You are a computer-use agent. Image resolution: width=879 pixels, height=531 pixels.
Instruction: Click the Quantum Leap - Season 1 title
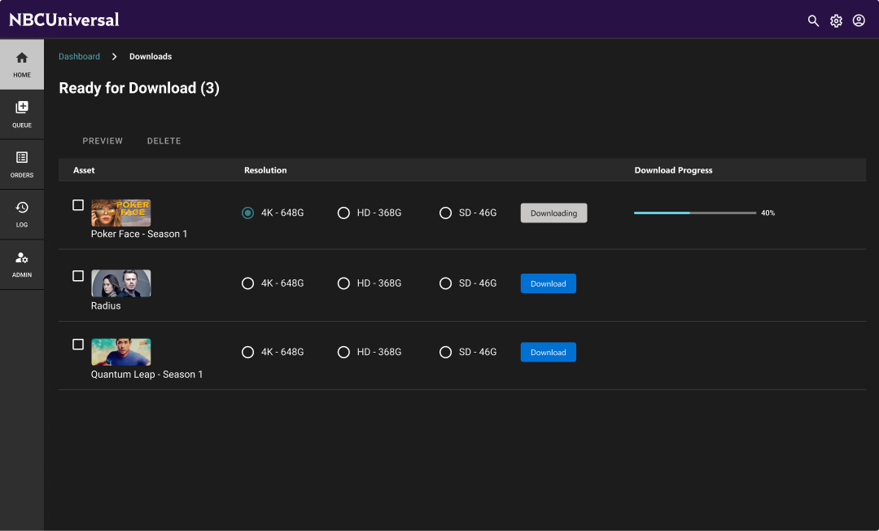tap(146, 375)
